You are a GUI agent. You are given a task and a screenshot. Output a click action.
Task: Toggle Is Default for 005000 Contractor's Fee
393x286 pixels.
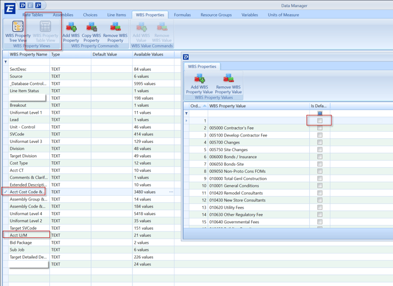click(x=320, y=128)
